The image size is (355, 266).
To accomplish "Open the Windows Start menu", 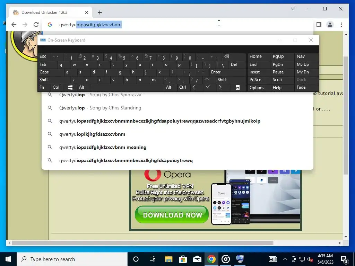I will pyautogui.click(x=8, y=259).
